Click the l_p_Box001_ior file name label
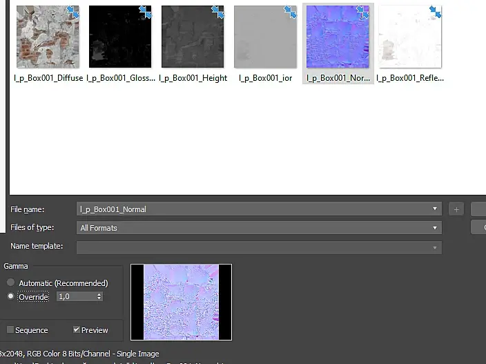Screen dimensions: 486x364 tap(266, 78)
